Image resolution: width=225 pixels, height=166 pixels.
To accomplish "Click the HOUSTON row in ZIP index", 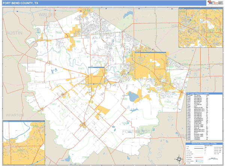I will [197, 97].
